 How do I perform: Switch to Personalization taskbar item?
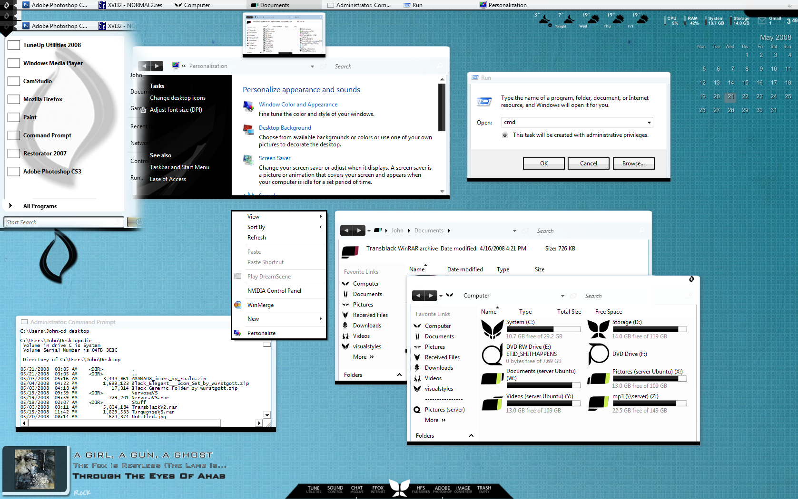pos(503,5)
